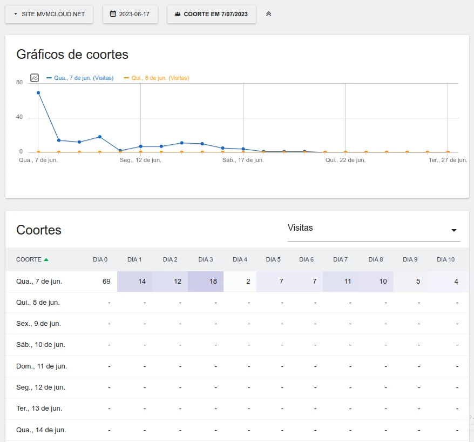Toggle the Qui., 8 de jun. series legend
474x442 pixels.
[157, 78]
